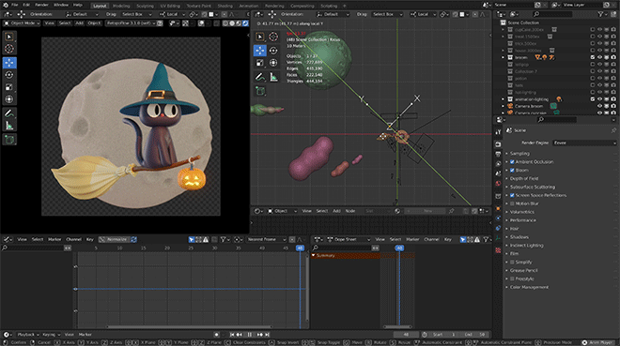Open the Render menu in top bar
This screenshot has height=346, width=620.
tap(41, 5)
